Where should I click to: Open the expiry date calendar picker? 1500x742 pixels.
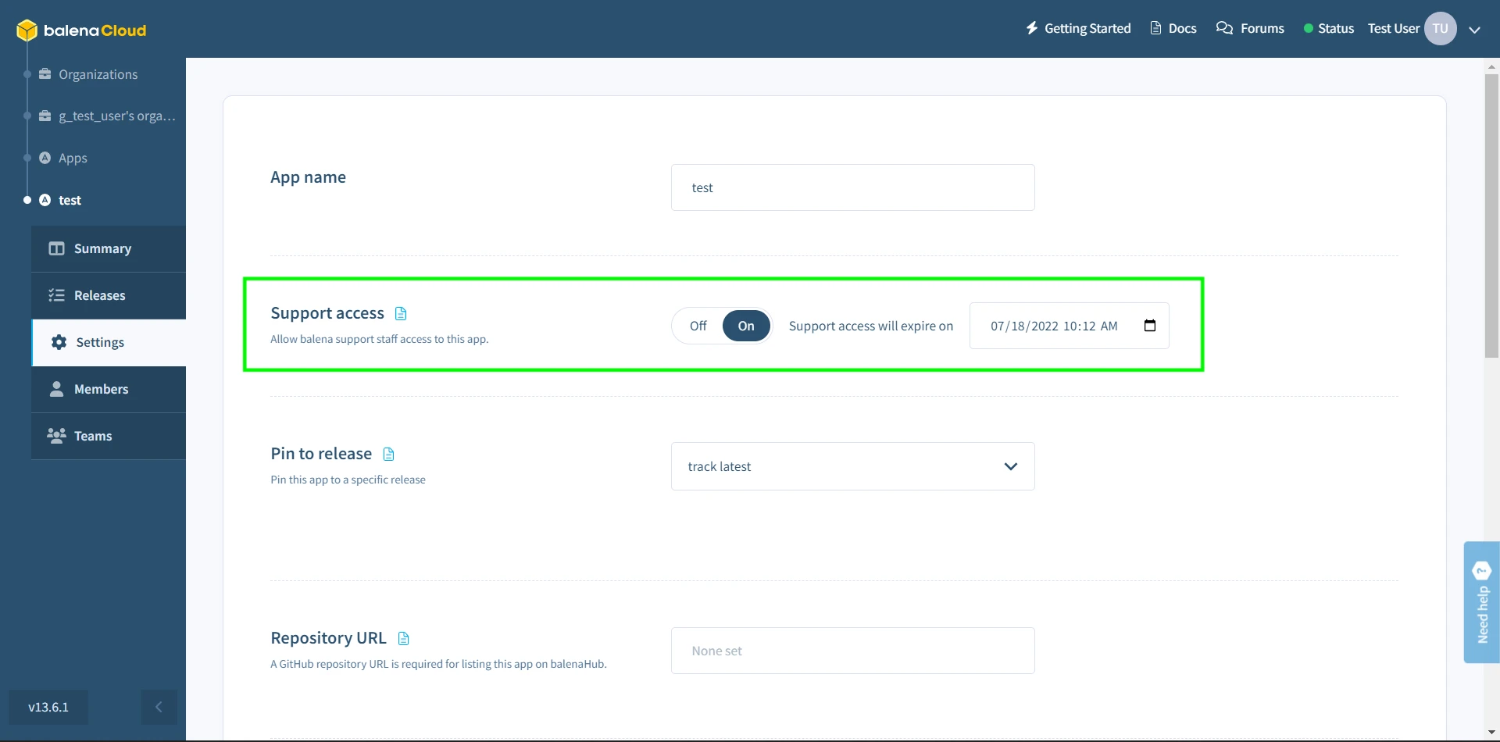click(x=1150, y=326)
